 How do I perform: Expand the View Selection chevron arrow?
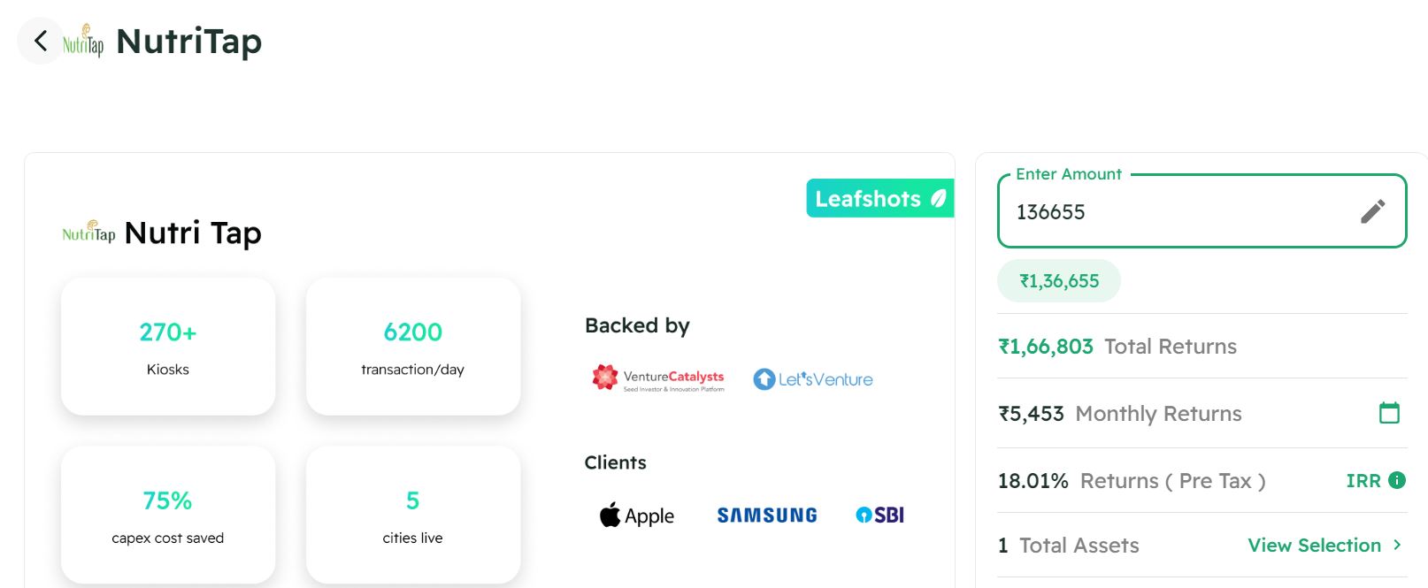1397,545
